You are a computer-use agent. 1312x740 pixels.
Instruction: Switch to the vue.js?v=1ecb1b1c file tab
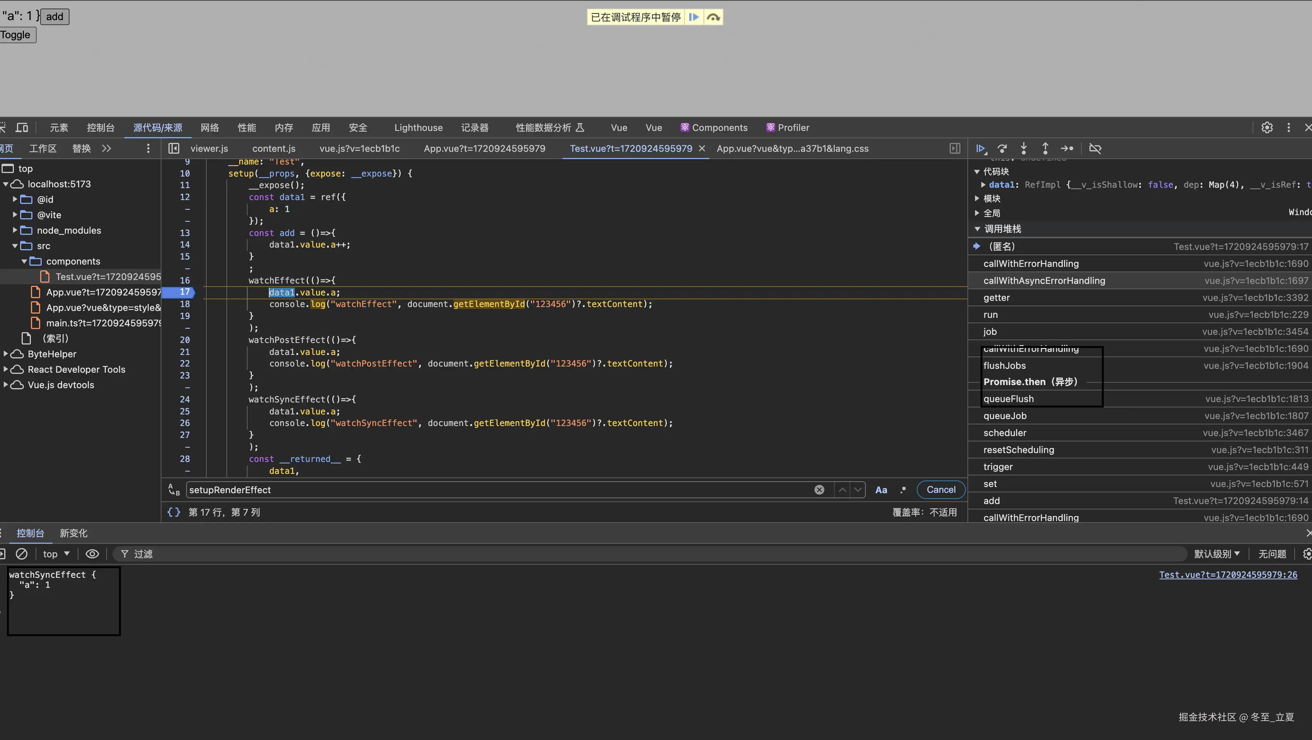click(360, 149)
